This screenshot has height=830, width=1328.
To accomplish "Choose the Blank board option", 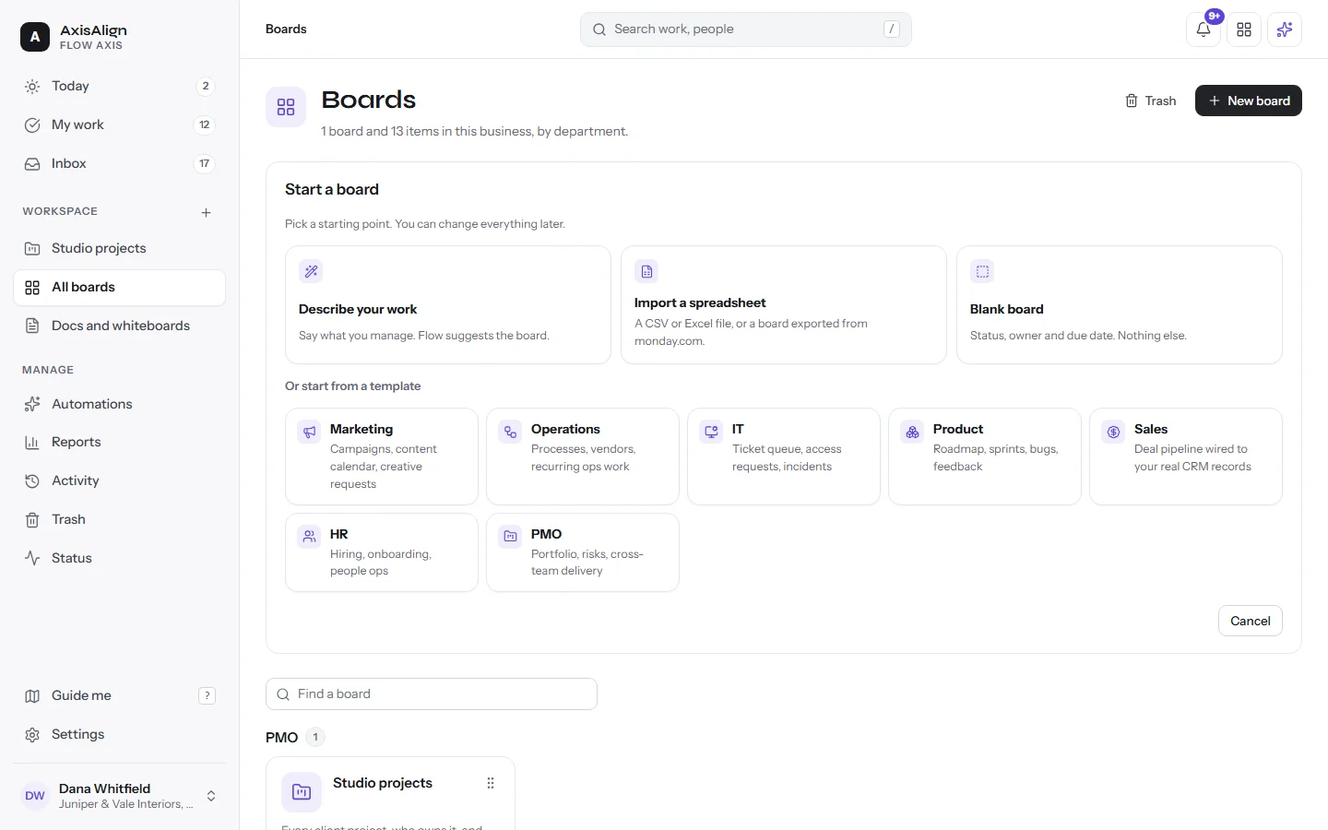I will pyautogui.click(x=1120, y=304).
